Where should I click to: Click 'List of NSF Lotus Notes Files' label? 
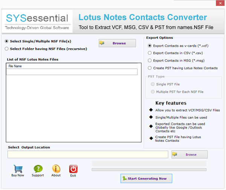point(32,60)
